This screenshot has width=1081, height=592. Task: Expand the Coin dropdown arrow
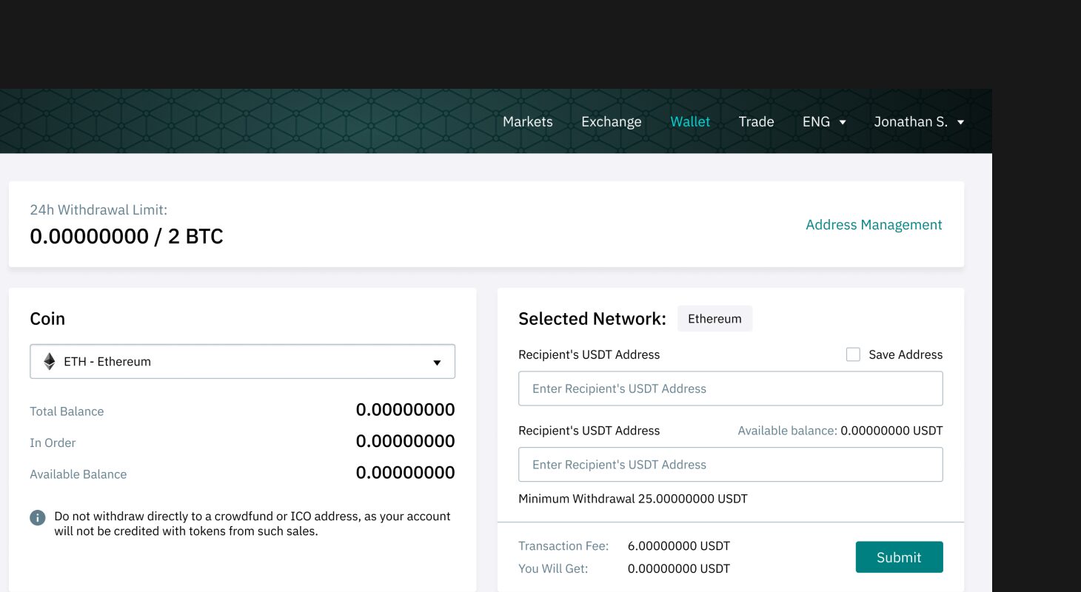coord(437,362)
